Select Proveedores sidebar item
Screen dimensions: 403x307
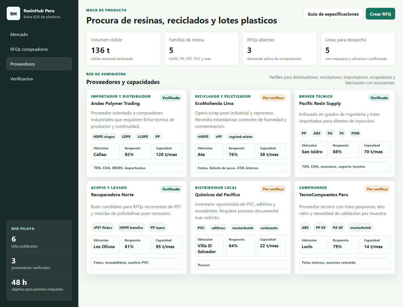[x=39, y=64]
